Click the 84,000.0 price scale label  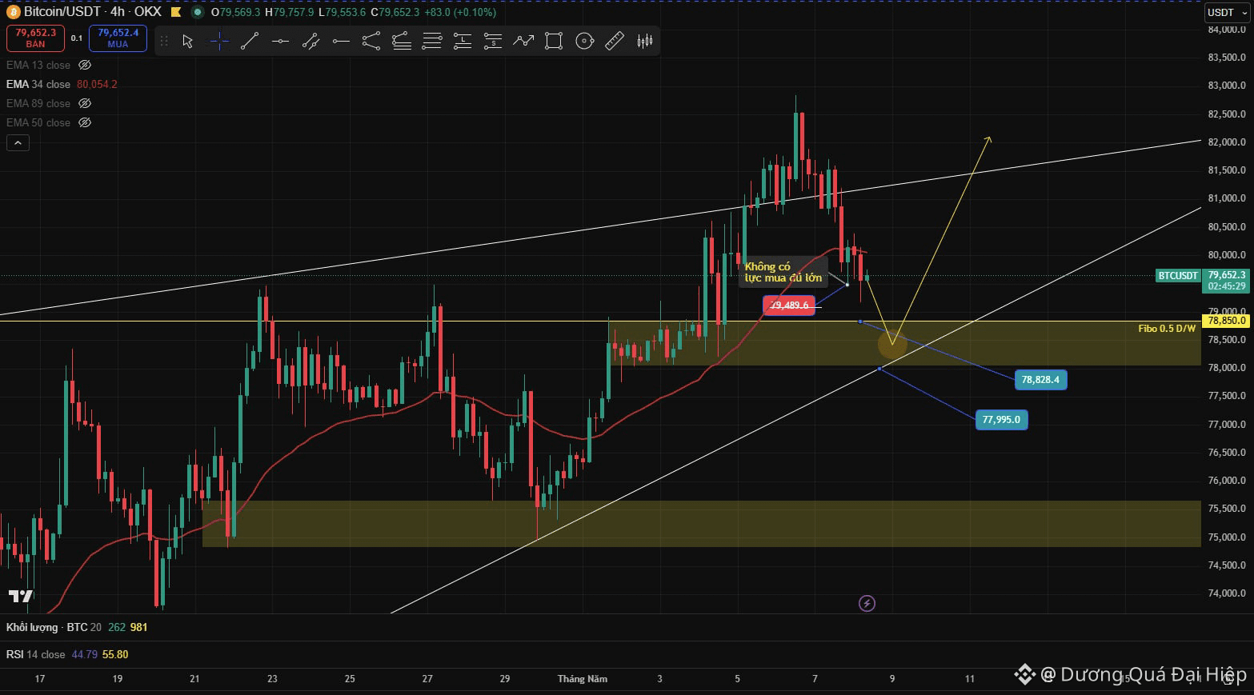point(1227,30)
